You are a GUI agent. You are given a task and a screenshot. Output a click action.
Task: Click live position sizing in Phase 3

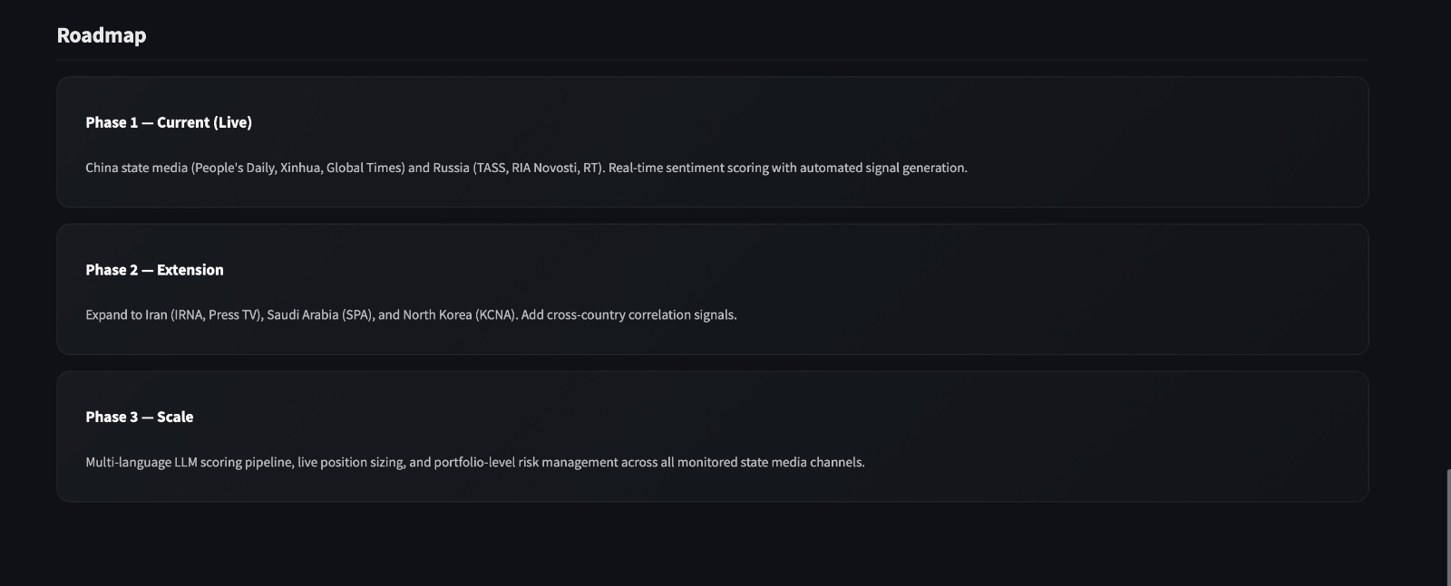[x=350, y=462]
